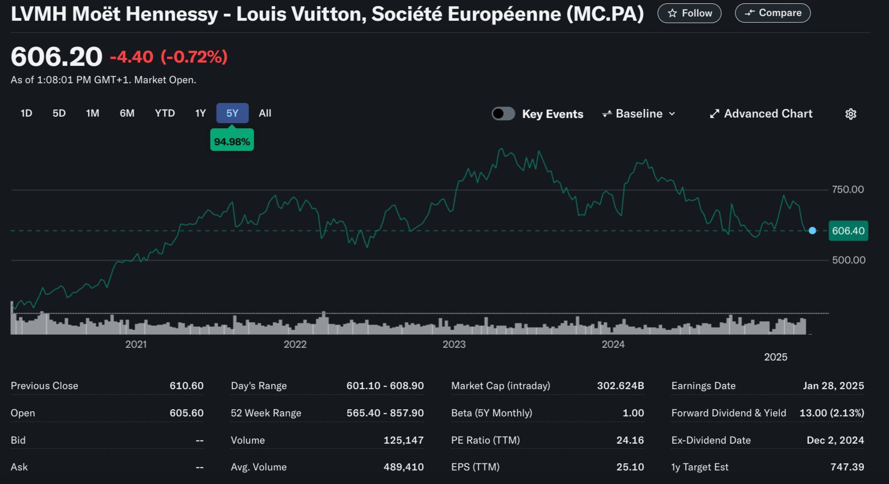The image size is (889, 484).
Task: Select the 1D time range
Action: (26, 113)
